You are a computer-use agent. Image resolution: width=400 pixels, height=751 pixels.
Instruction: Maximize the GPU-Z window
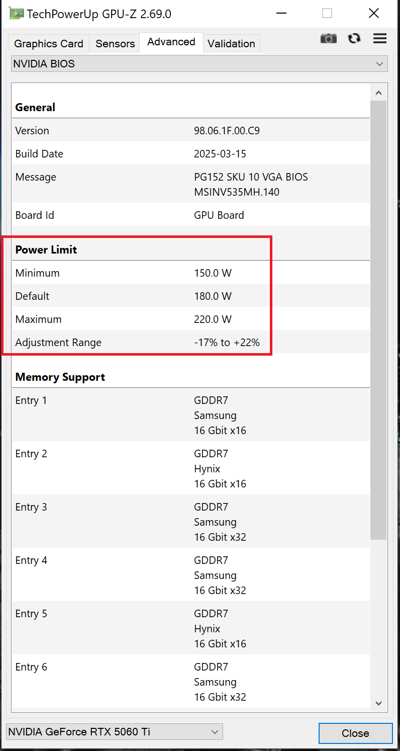click(x=327, y=14)
